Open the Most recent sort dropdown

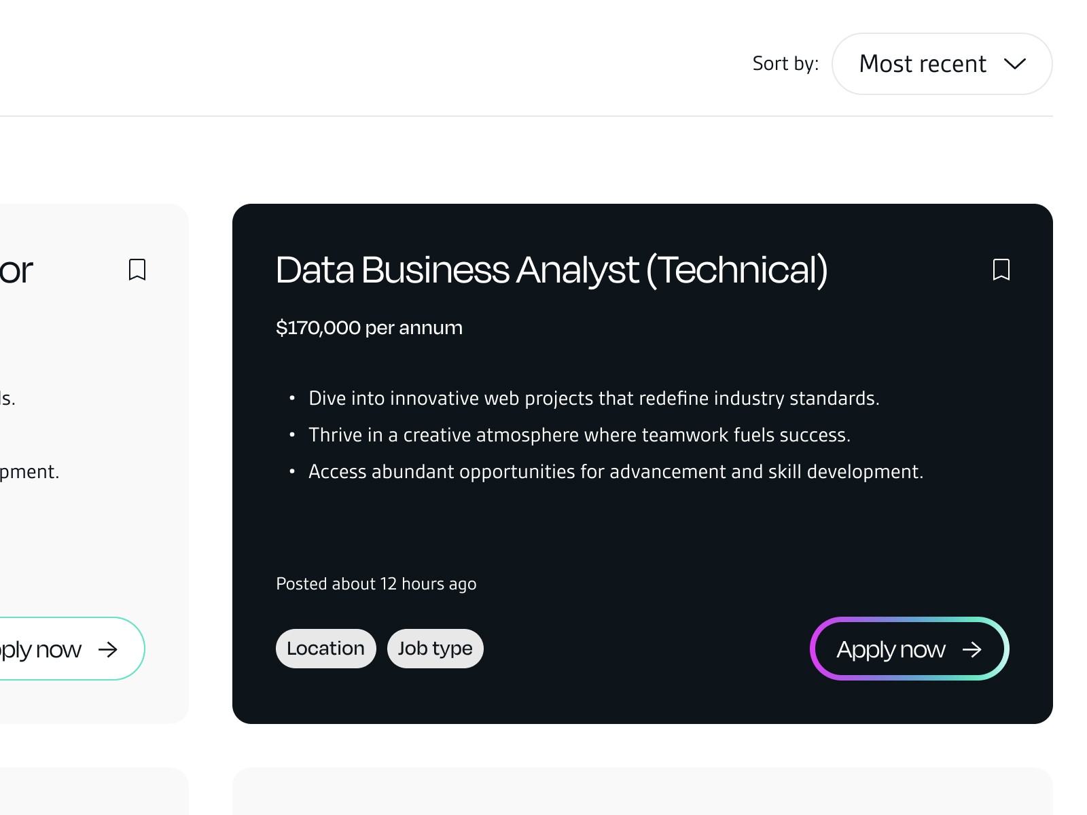[942, 64]
